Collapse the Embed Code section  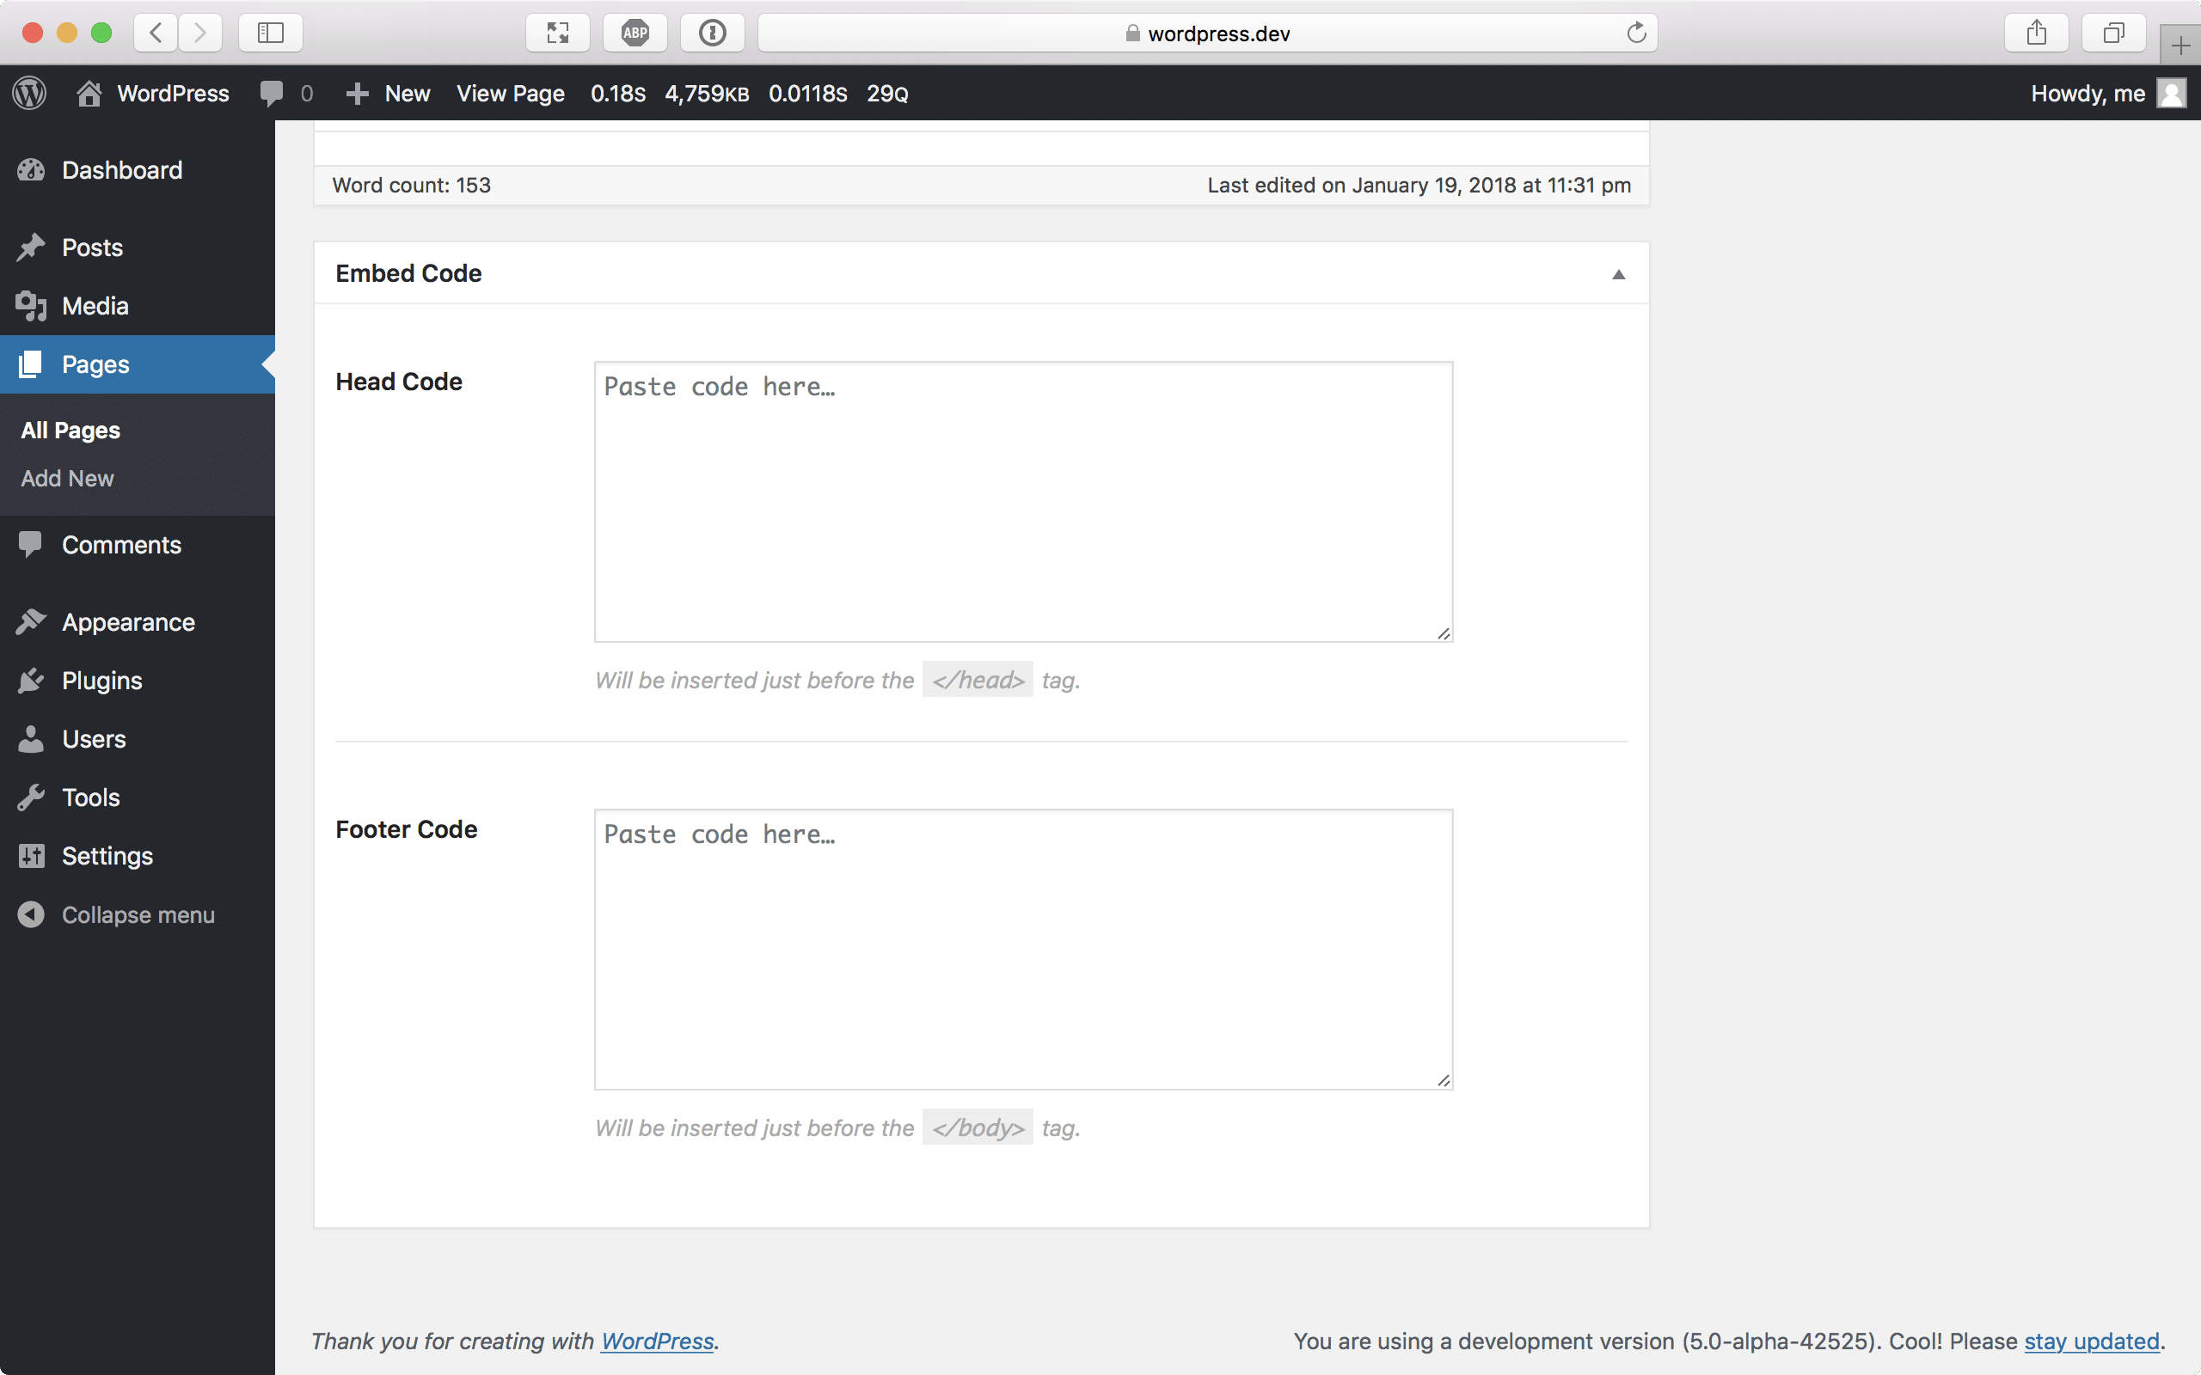pyautogui.click(x=1618, y=274)
